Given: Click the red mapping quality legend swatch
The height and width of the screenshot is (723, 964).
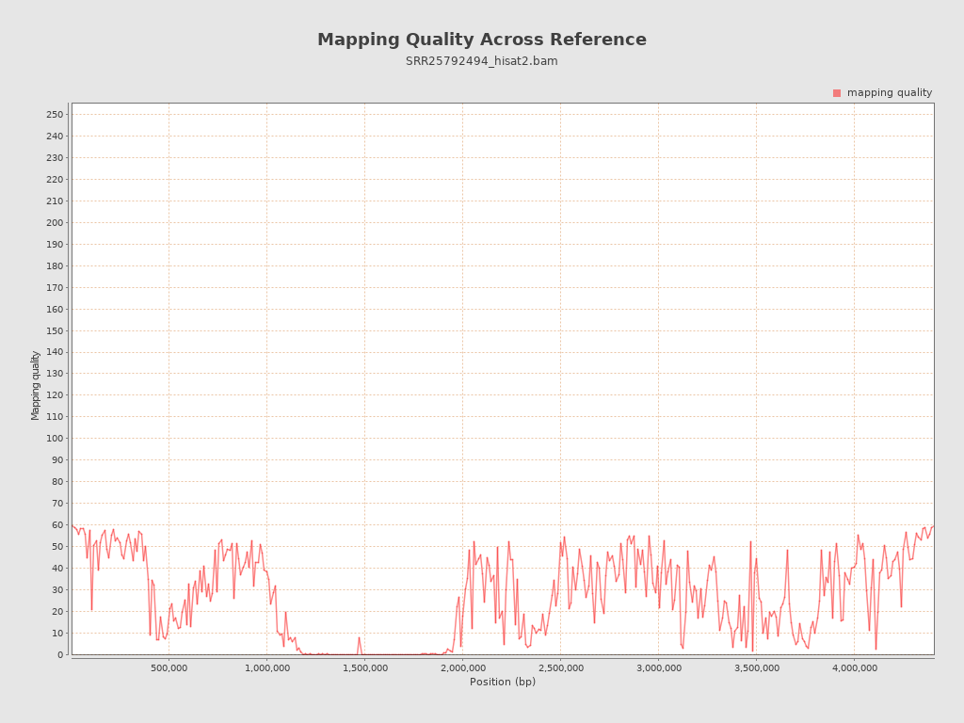Looking at the screenshot, I should (837, 93).
